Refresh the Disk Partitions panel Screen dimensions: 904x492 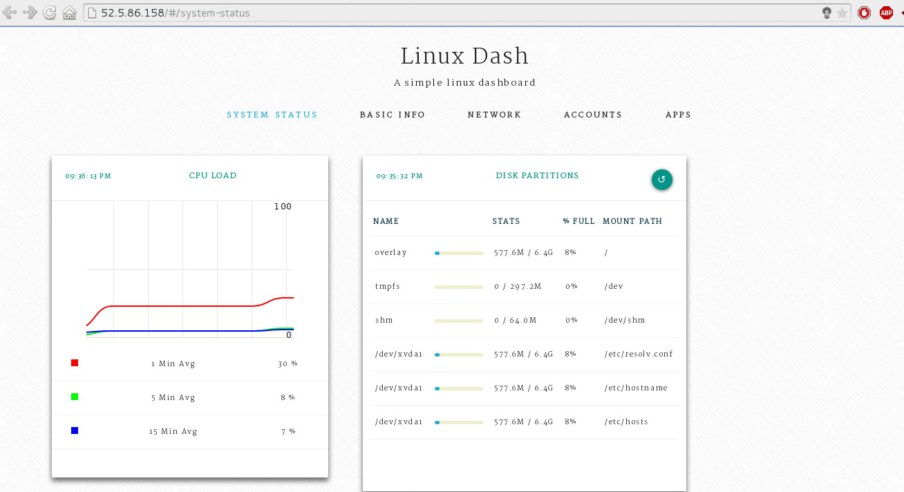(661, 180)
